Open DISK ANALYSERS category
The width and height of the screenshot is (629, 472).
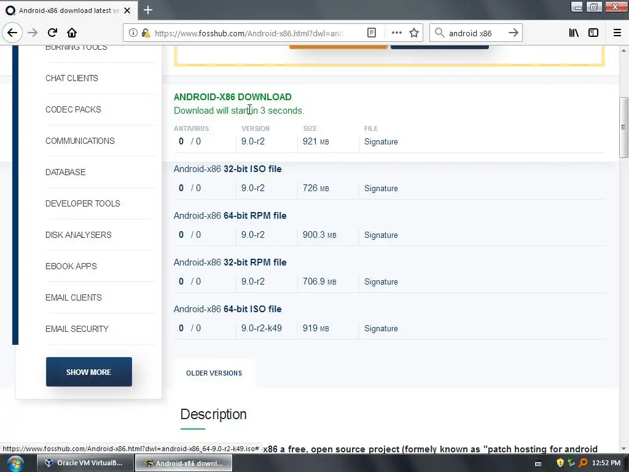tap(79, 235)
